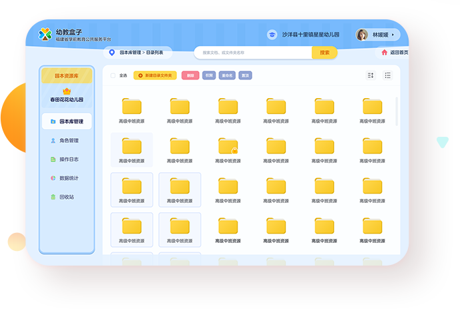This screenshot has height=309, width=460.
Task: Switch to list view icon
Action: (x=388, y=75)
